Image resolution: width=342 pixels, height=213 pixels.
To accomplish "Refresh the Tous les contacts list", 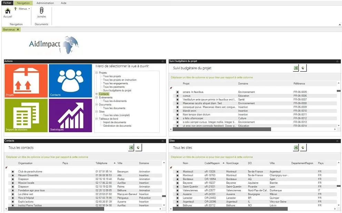I will [x=139, y=148].
